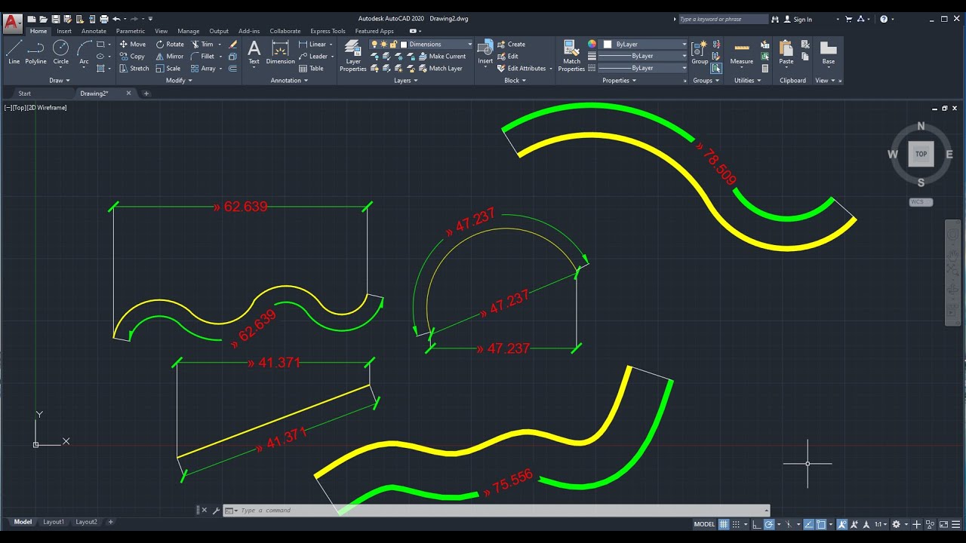Image resolution: width=966 pixels, height=543 pixels.
Task: Click Create block button
Action: (511, 44)
